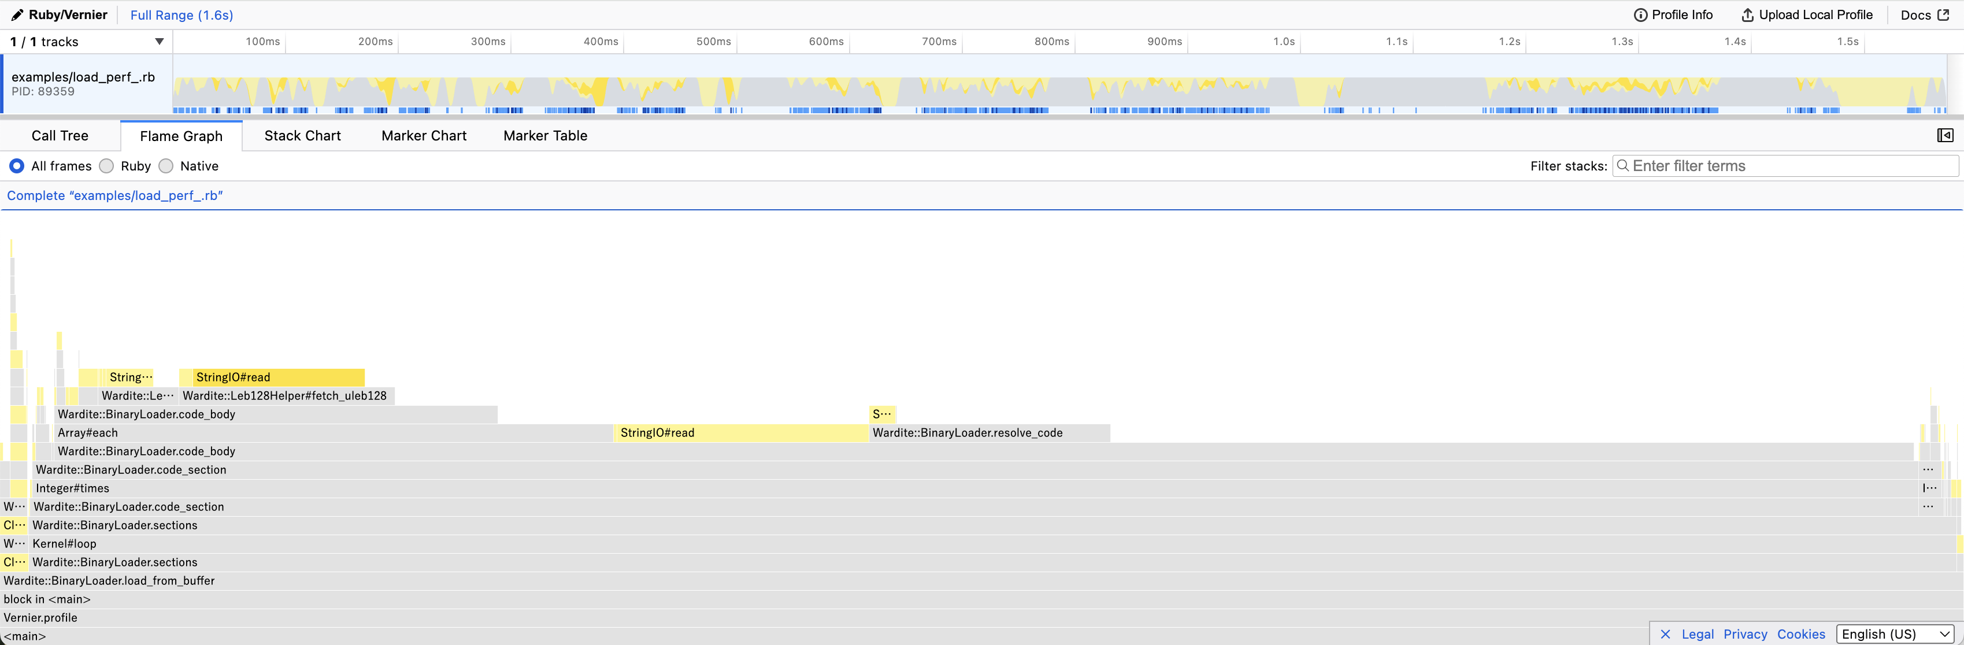Switch to the Call Tree tab
Screen dimensions: 1964x645
60,136
